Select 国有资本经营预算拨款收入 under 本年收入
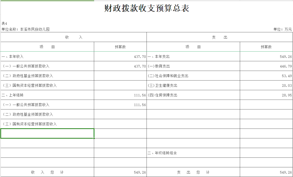Screen dimensions: 293x177 [47, 86]
